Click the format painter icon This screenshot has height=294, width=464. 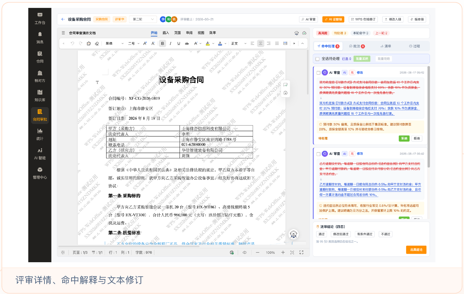tap(89, 44)
